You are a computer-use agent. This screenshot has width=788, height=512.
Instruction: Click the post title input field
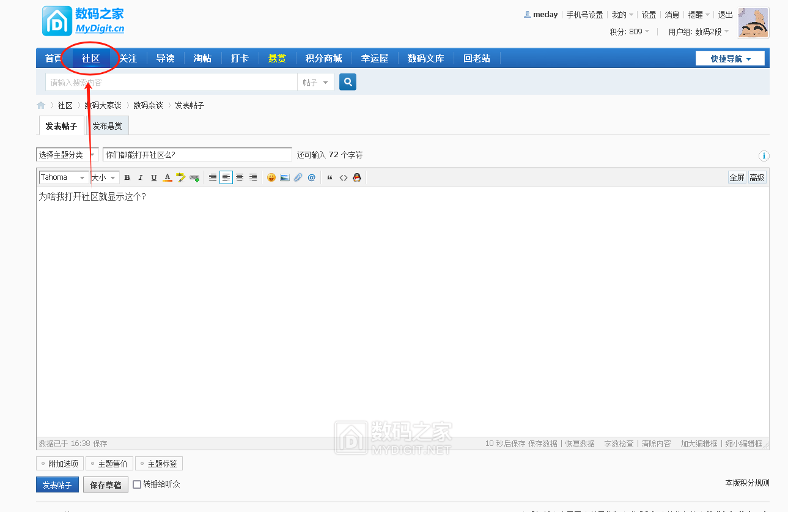point(197,155)
